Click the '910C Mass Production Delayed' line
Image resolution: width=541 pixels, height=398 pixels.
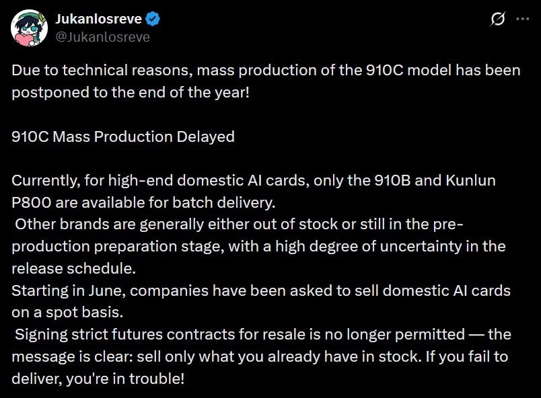[123, 136]
